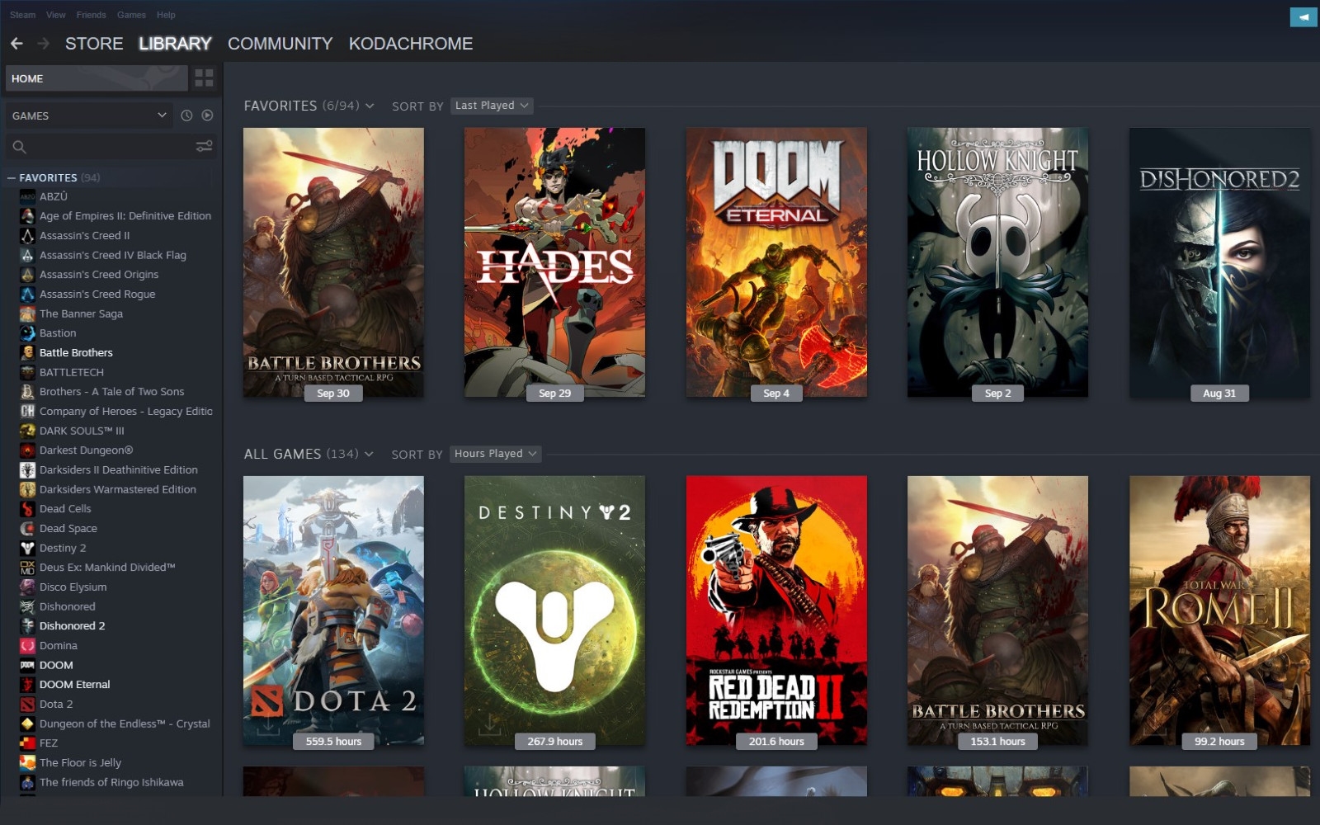Select Dishonored 2 in sidebar list
The image size is (1320, 825).
click(72, 626)
